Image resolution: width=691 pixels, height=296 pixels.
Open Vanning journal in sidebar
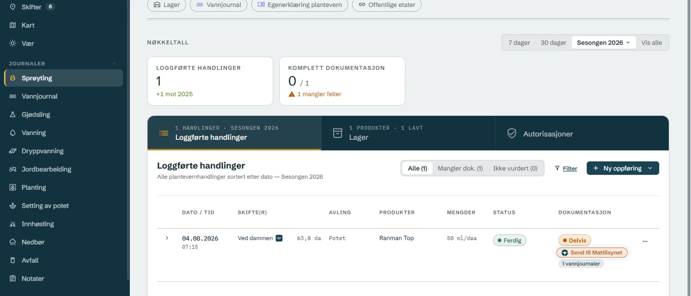63,133
